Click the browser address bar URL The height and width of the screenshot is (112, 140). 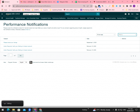click(x=33, y=6)
